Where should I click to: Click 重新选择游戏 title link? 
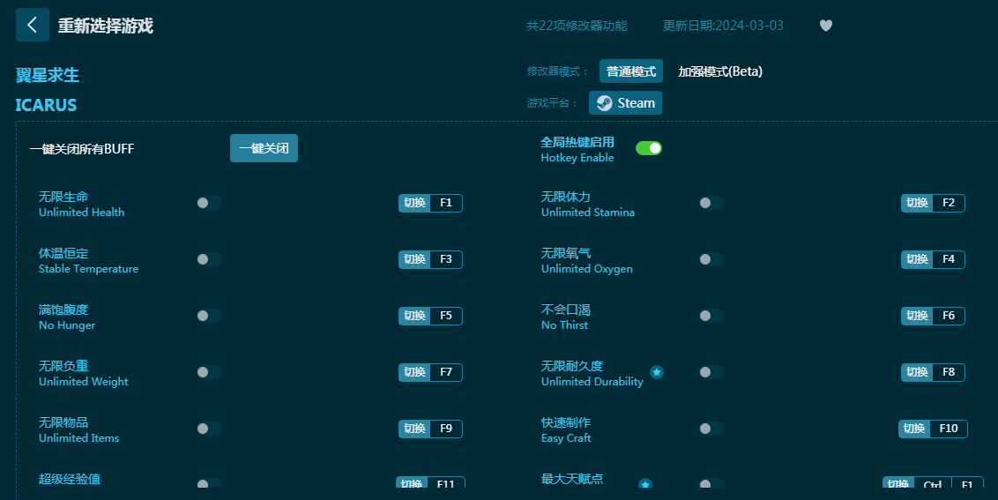click(x=106, y=26)
